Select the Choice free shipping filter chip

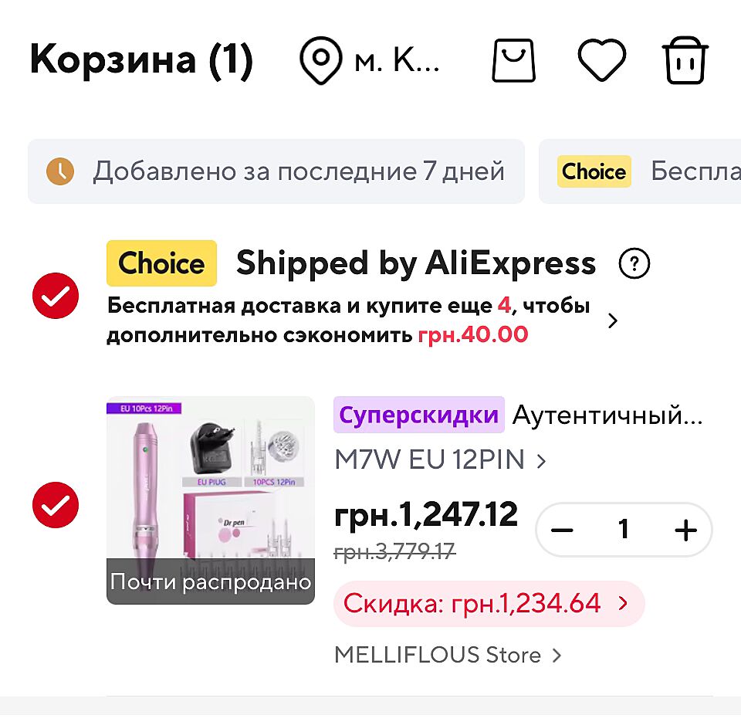(641, 171)
